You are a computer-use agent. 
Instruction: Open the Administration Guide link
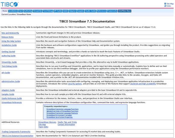click(11, 82)
